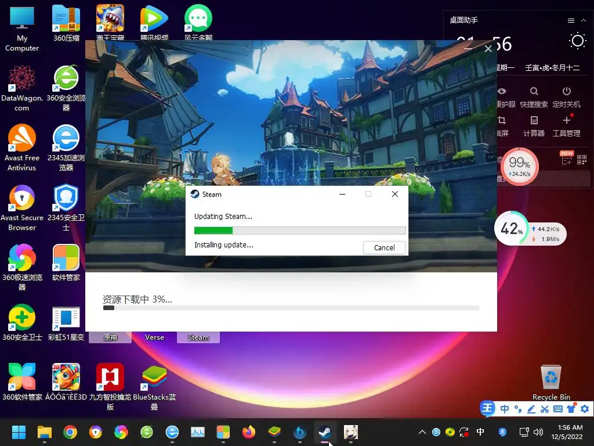Show hidden tray icons chevron
Screen dimensions: 594x446
[x=422, y=432]
